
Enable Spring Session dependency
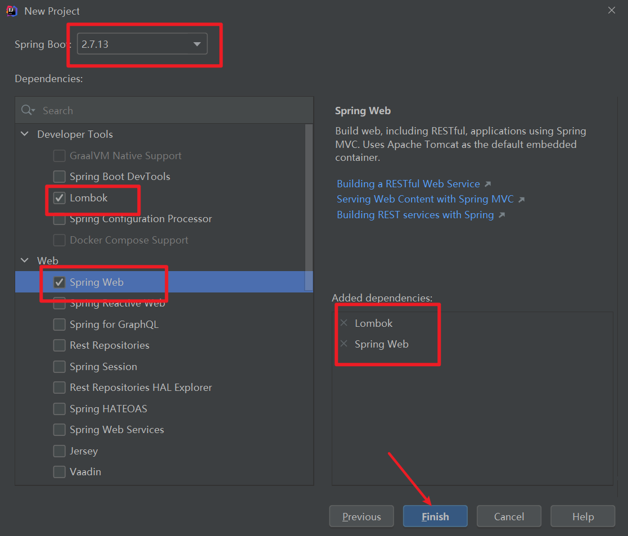click(x=59, y=367)
